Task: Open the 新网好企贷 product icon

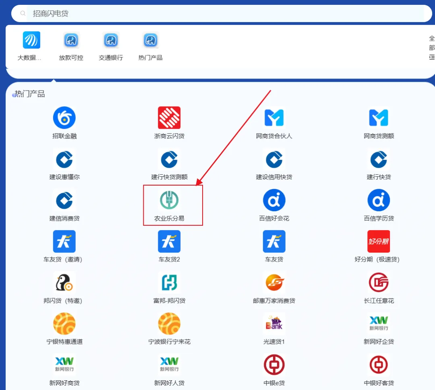Action: [379, 323]
